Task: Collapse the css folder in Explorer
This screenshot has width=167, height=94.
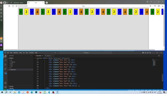Action: point(11,60)
